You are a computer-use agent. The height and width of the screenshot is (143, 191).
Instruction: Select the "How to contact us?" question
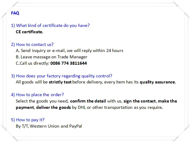[32, 44]
